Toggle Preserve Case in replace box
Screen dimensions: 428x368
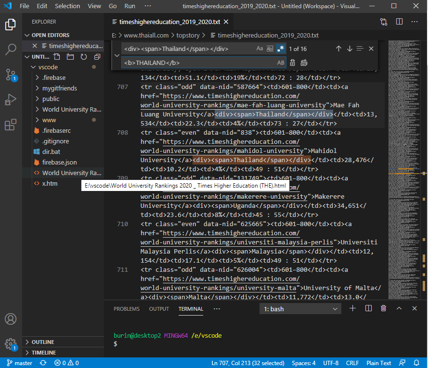tap(280, 63)
